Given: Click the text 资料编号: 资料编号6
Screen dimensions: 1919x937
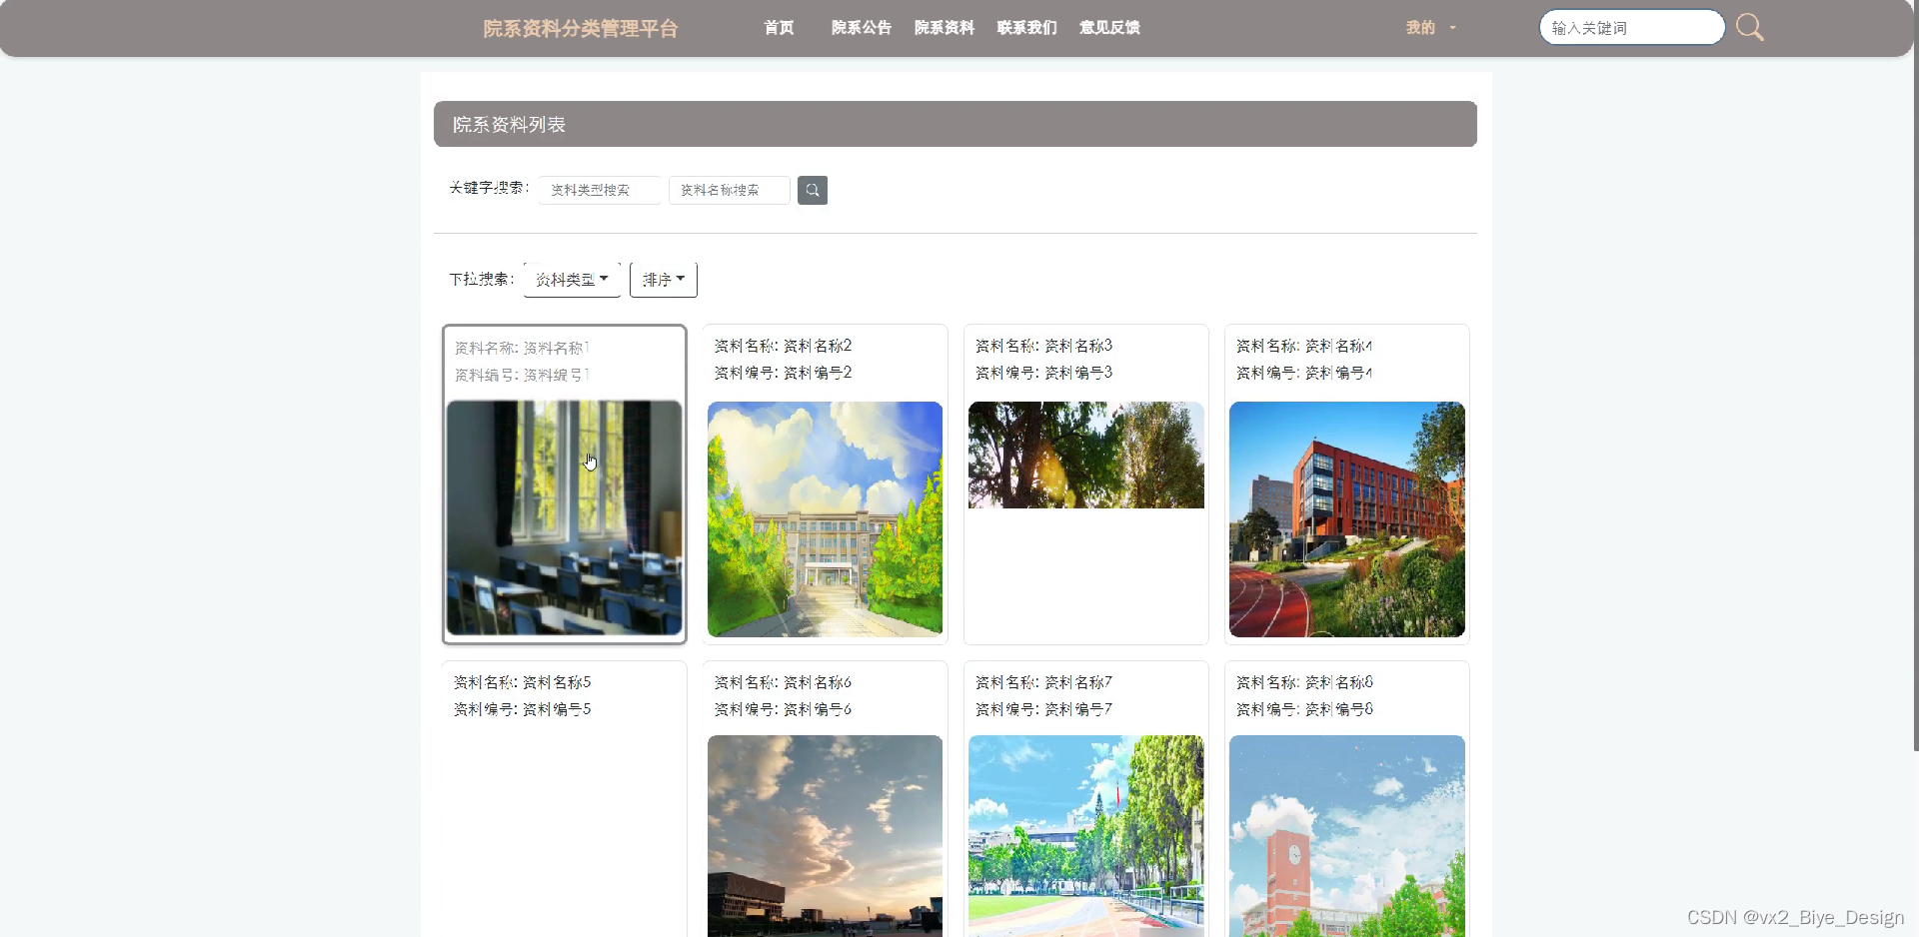Looking at the screenshot, I should coord(783,709).
